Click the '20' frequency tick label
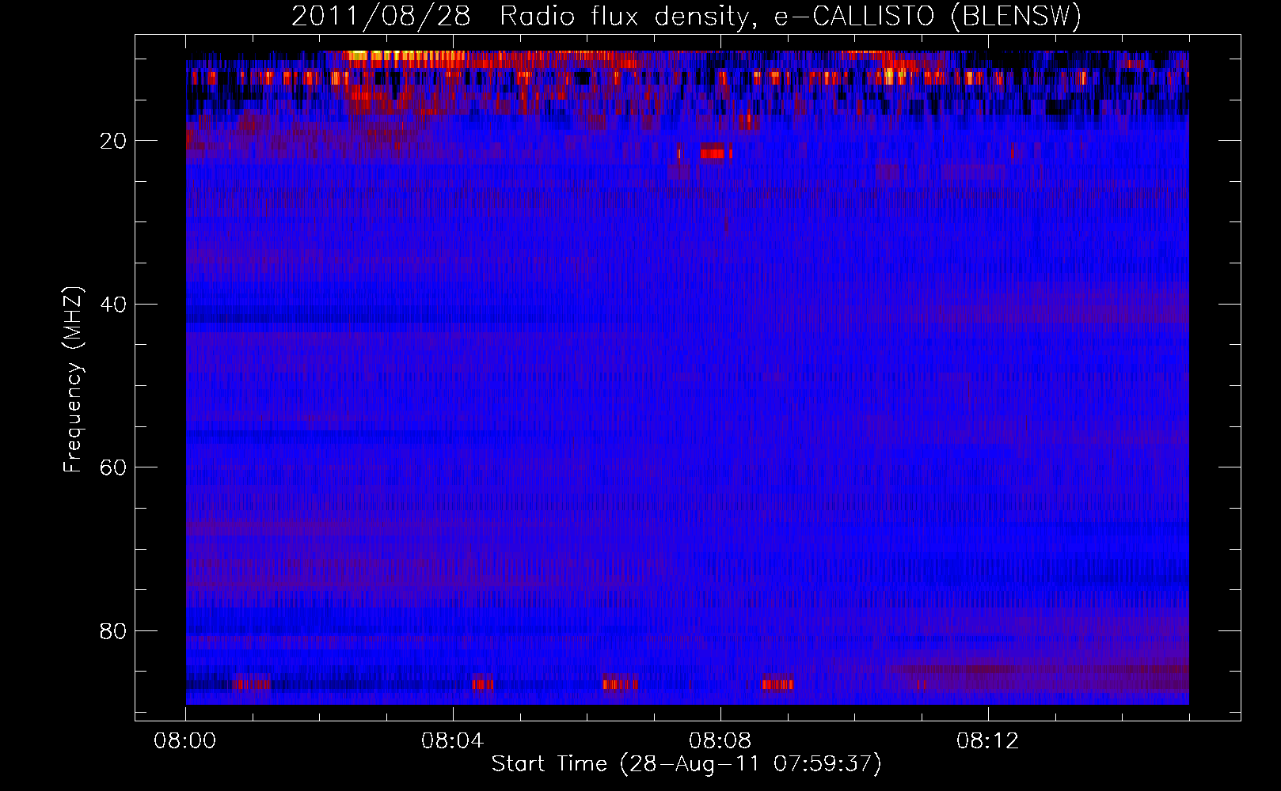The image size is (1281, 791). click(x=112, y=141)
